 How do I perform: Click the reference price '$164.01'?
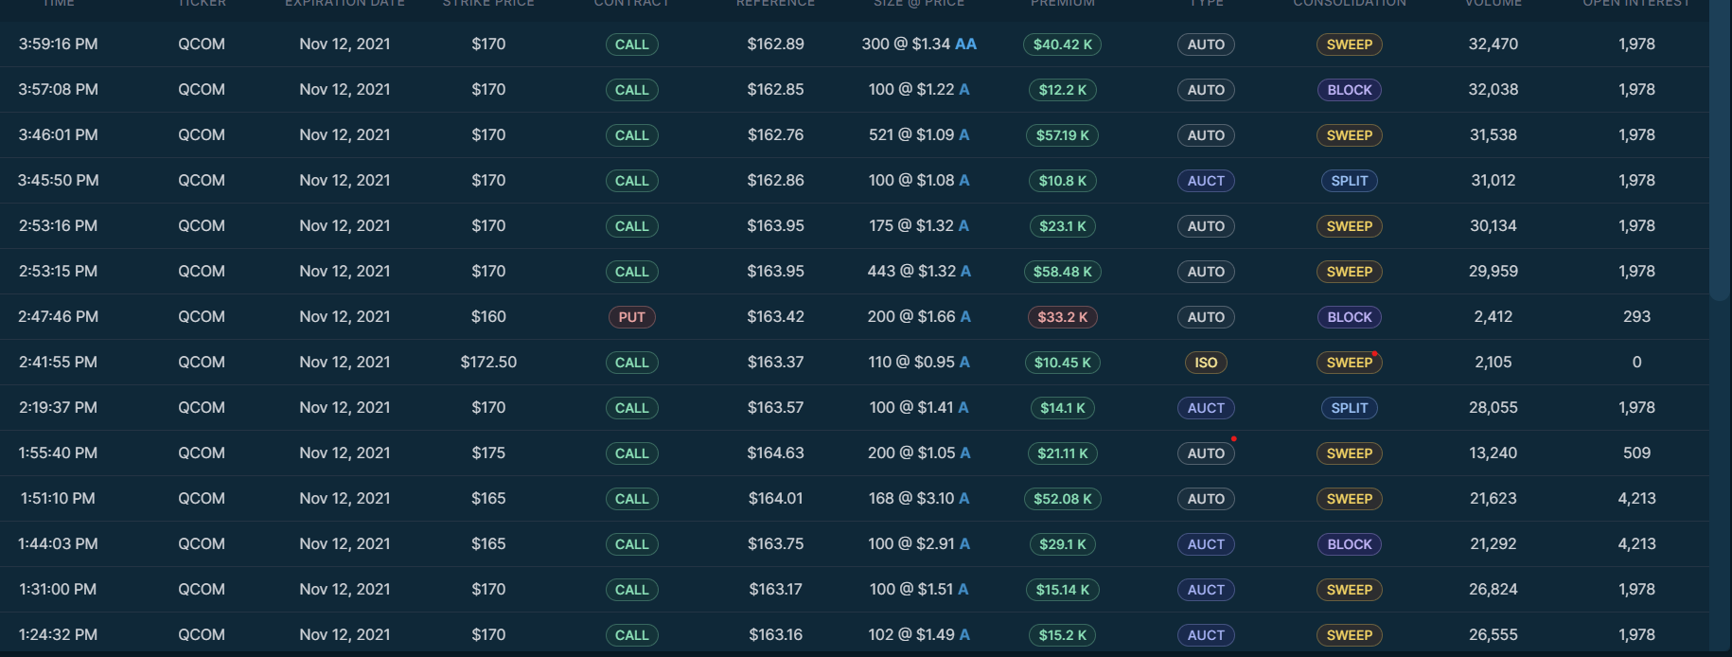(775, 499)
